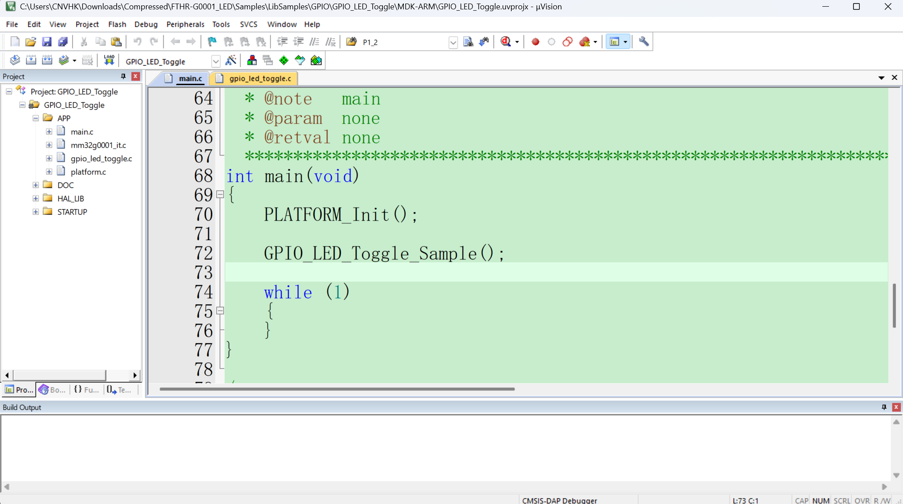The width and height of the screenshot is (903, 504).
Task: Toggle bookmark flag icon in toolbar
Action: [x=212, y=42]
